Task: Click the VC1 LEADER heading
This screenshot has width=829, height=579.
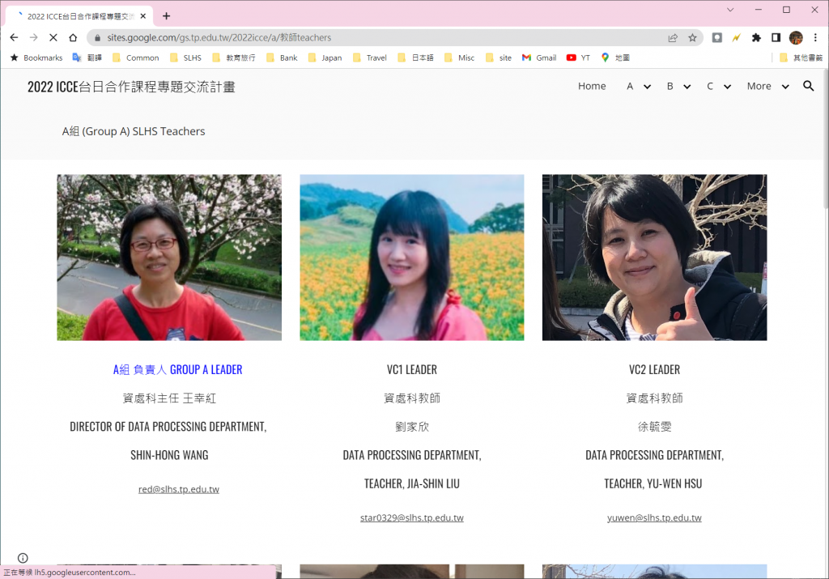Action: tap(412, 369)
